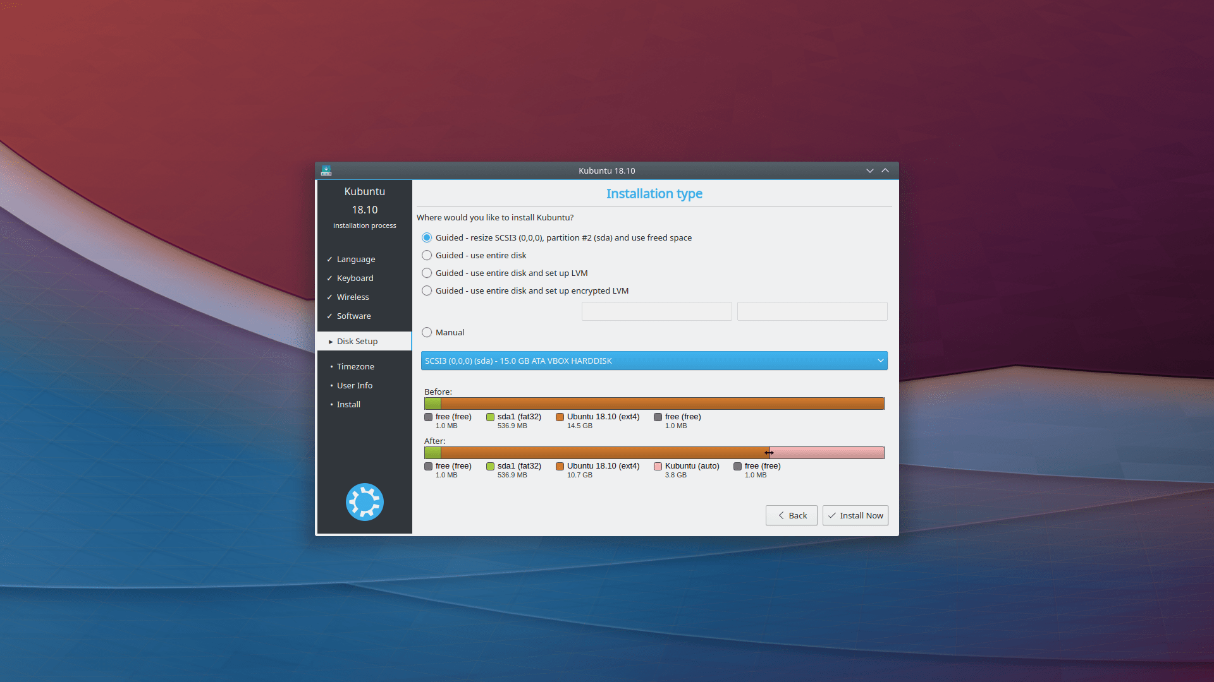Screen dimensions: 1214x682
Task: Click the Disk Setup step in sidebar
Action: point(365,341)
